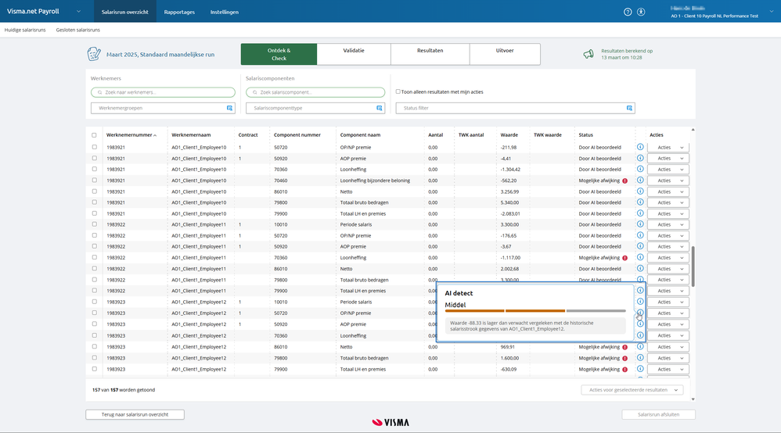Click the Zoek salariscomponent search field
This screenshot has height=433, width=781.
[x=315, y=92]
